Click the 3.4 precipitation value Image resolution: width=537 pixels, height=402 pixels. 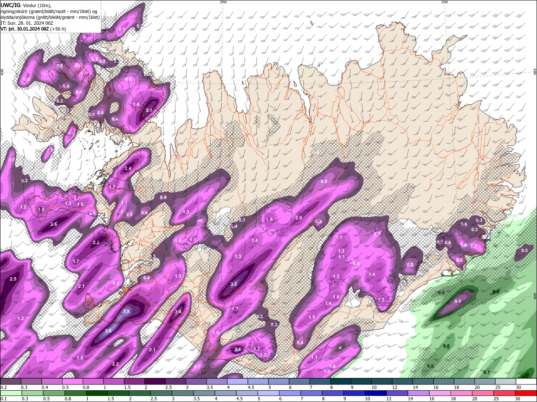pos(178,311)
